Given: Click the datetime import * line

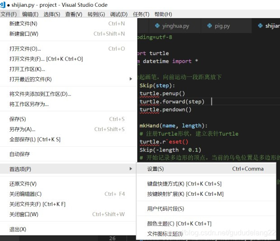Looking at the screenshot, I should pos(168,61).
